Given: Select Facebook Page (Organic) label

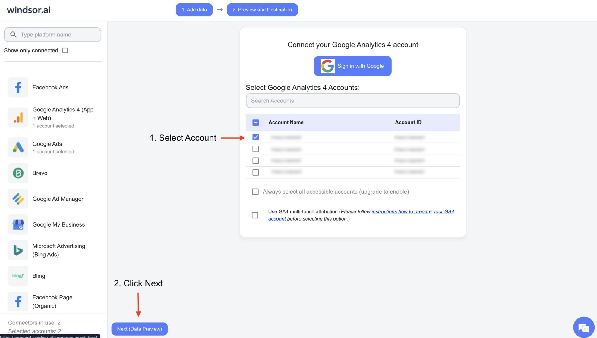Looking at the screenshot, I should click(x=52, y=302).
